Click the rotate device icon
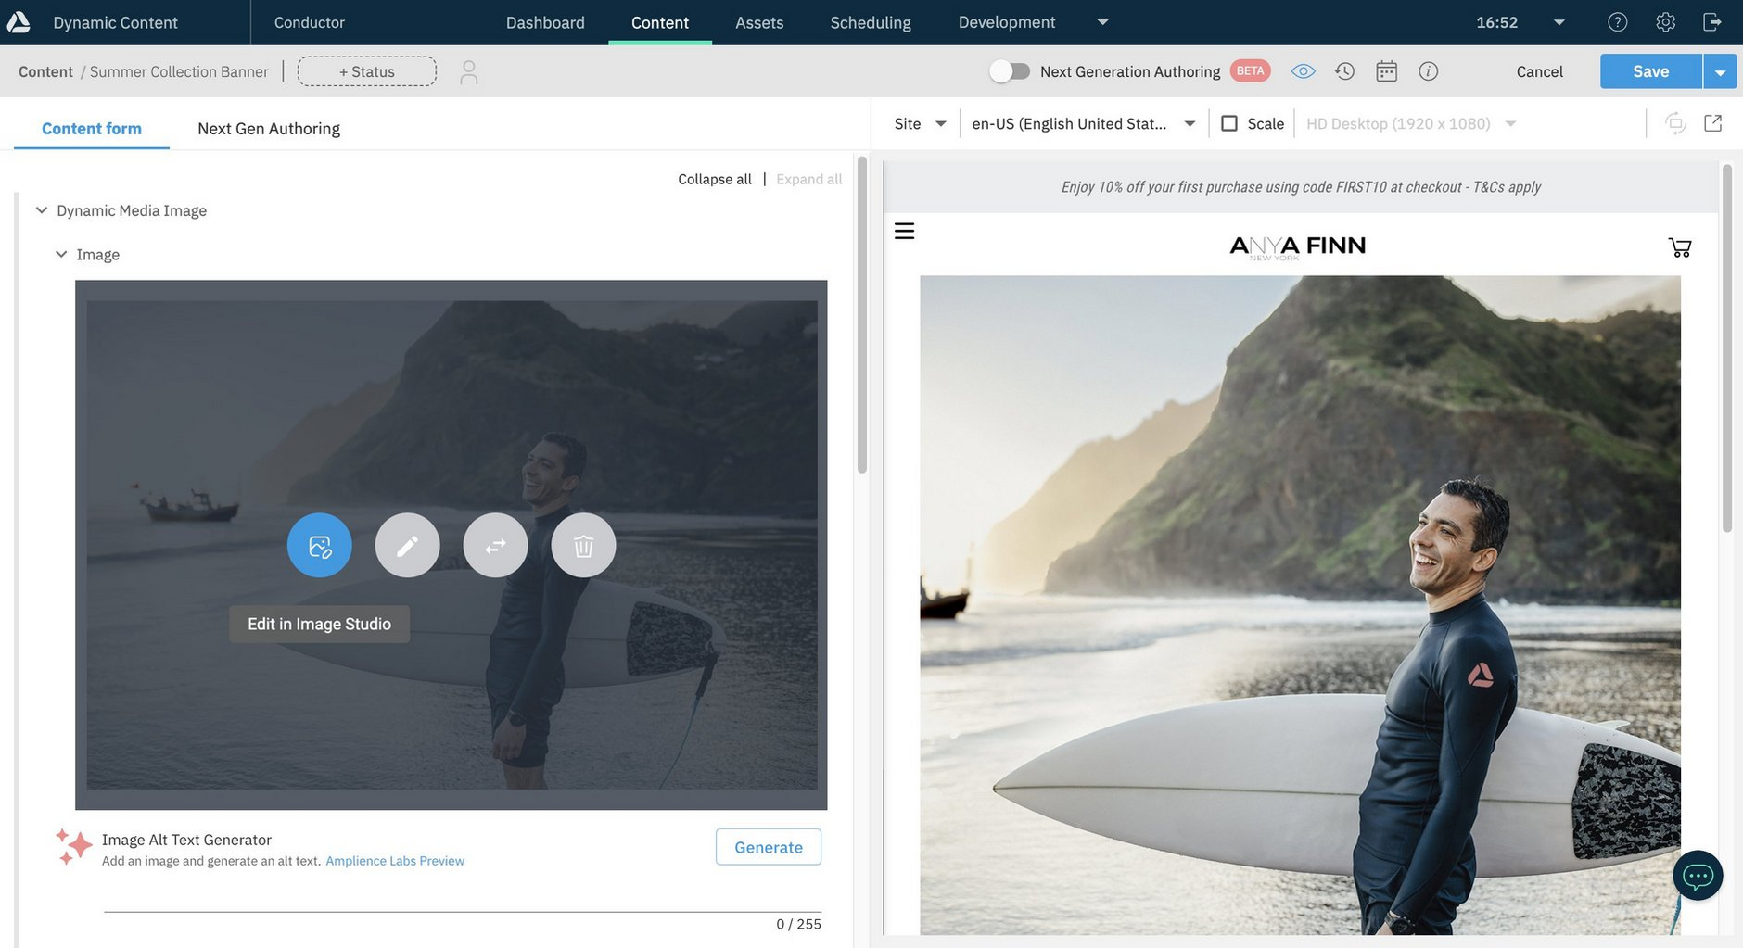 coord(1674,123)
